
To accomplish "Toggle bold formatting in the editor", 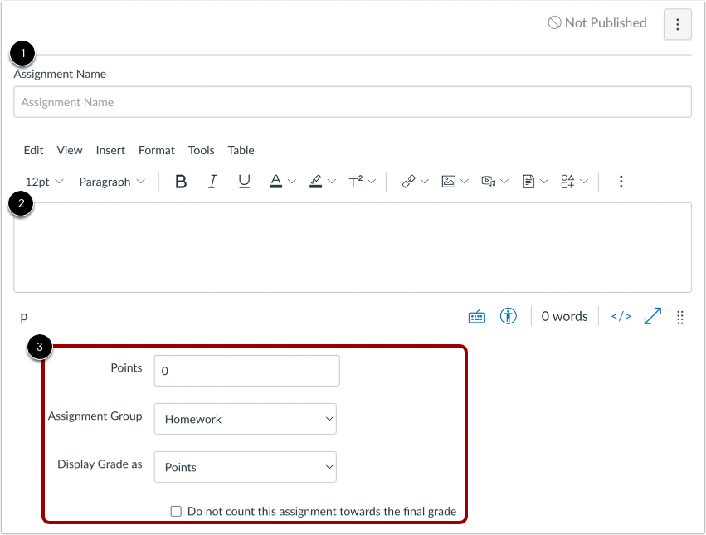I will coord(181,181).
